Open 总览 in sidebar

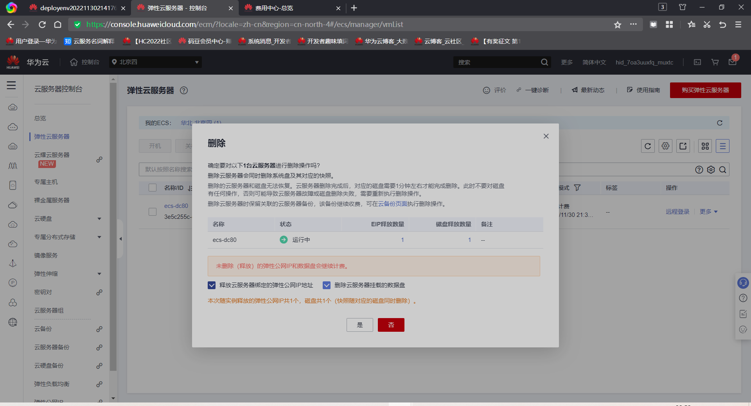[40, 118]
